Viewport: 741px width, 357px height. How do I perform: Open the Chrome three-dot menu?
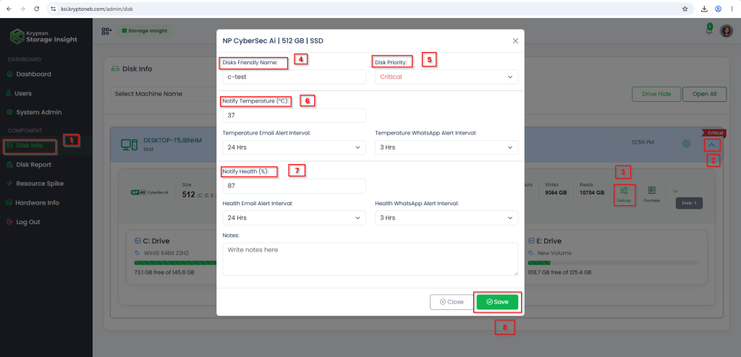coord(732,9)
